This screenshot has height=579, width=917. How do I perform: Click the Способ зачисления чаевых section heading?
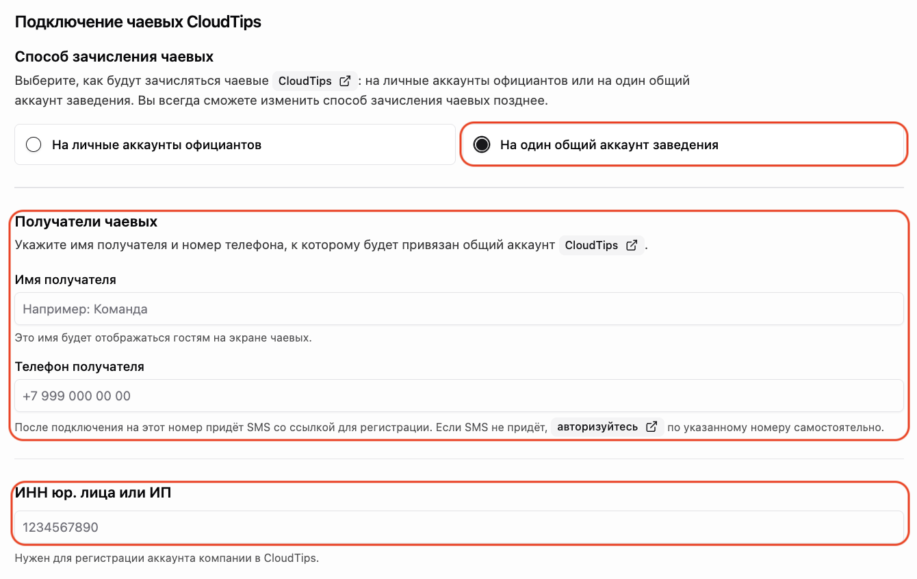tap(114, 56)
